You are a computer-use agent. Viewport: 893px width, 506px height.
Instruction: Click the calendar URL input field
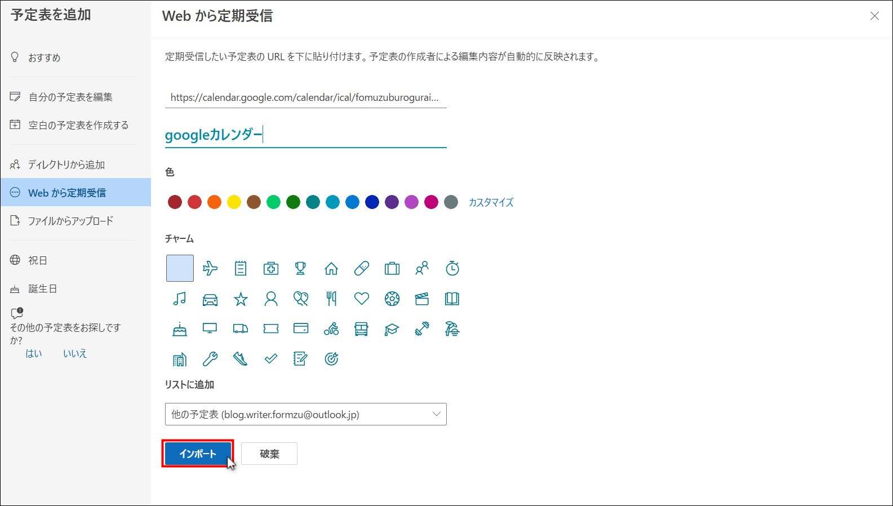tap(306, 97)
